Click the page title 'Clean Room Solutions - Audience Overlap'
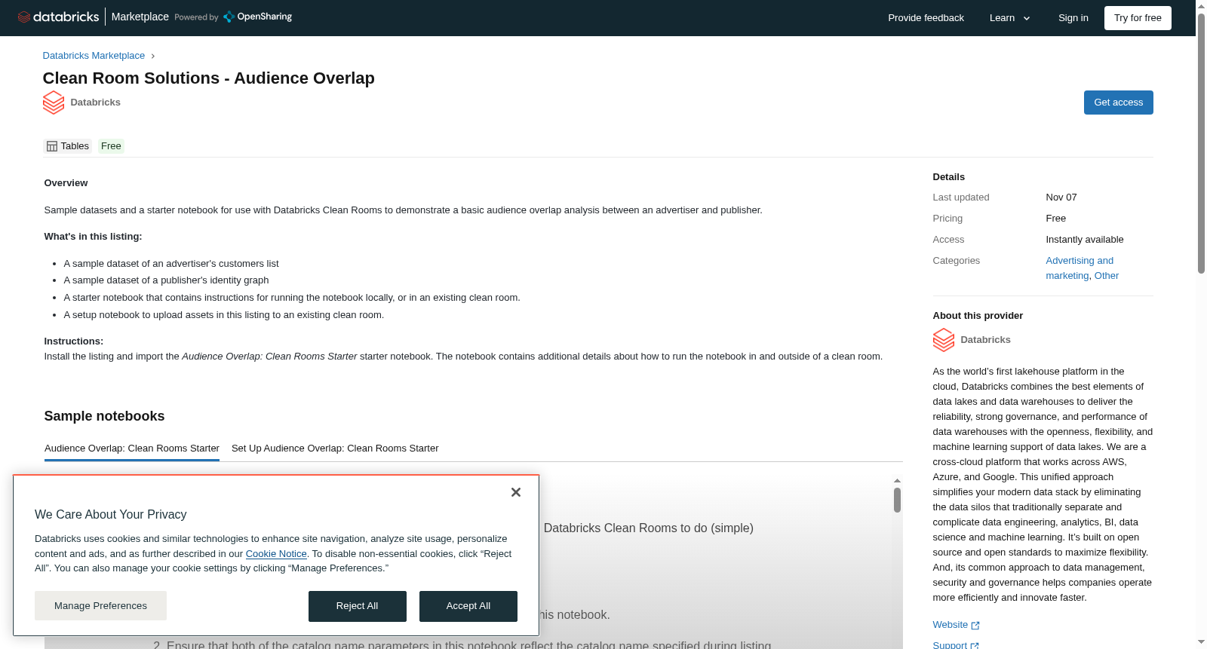This screenshot has width=1207, height=649. 209,78
